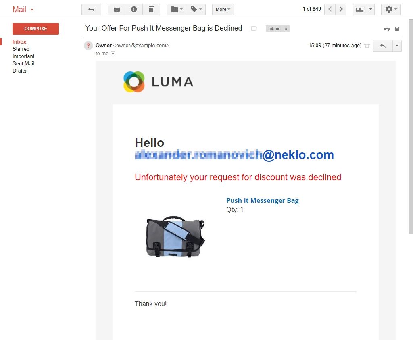Viewport: 413px width, 340px height.
Task: Open the Sent Mail folder
Action: [23, 63]
